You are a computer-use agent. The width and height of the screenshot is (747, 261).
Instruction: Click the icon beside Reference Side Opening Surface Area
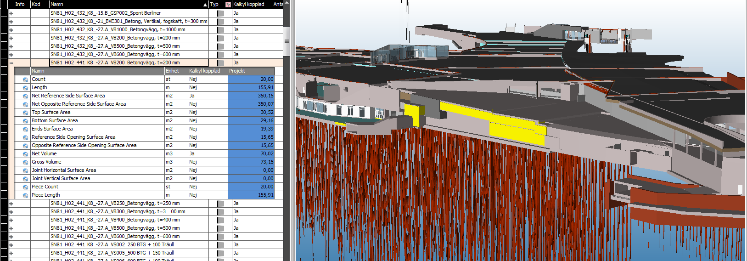(25, 137)
